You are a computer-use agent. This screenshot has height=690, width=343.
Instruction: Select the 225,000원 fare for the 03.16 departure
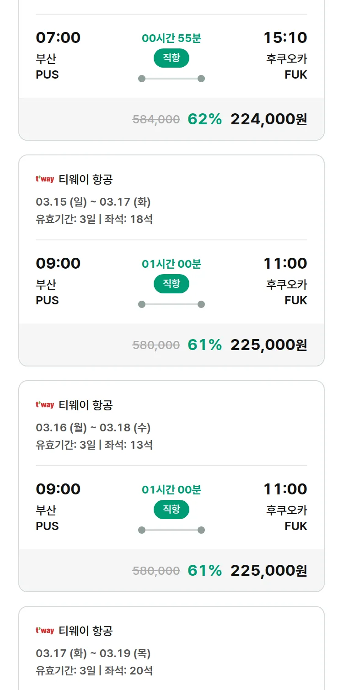coord(268,571)
